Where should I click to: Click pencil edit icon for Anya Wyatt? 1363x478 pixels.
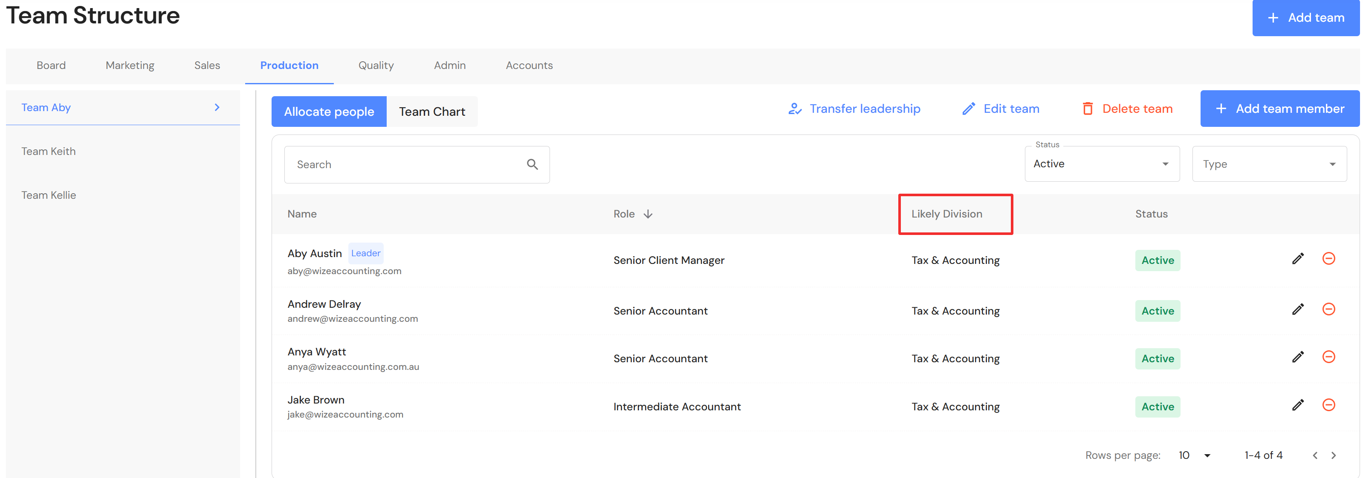(x=1297, y=357)
